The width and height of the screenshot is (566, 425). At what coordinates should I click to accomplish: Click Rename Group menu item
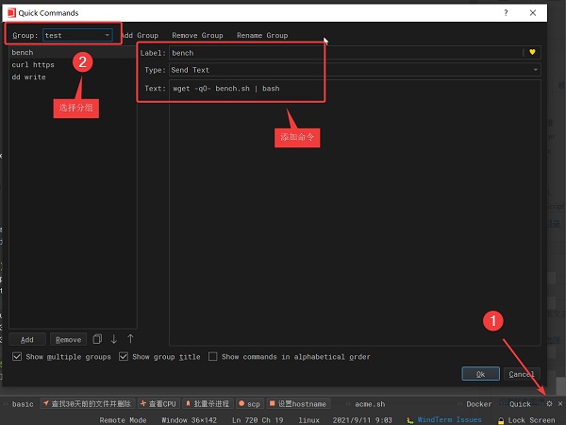point(262,35)
